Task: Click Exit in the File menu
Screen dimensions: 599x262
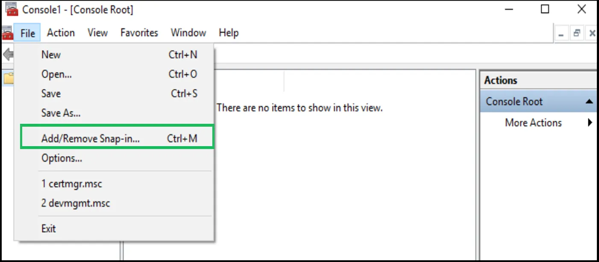Action: (x=49, y=229)
